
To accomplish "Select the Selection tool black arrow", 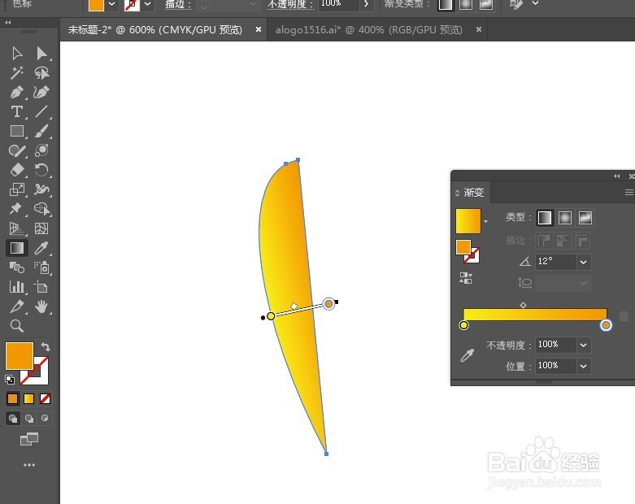I will click(x=17, y=54).
